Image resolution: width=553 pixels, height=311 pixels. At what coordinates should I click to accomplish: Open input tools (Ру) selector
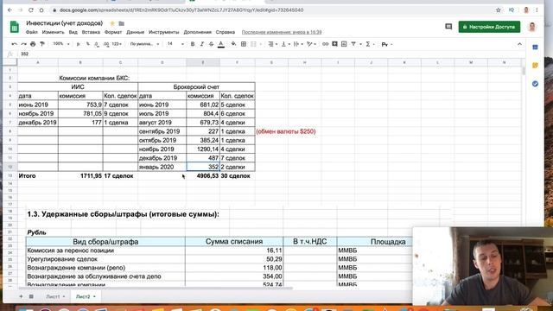[386, 44]
